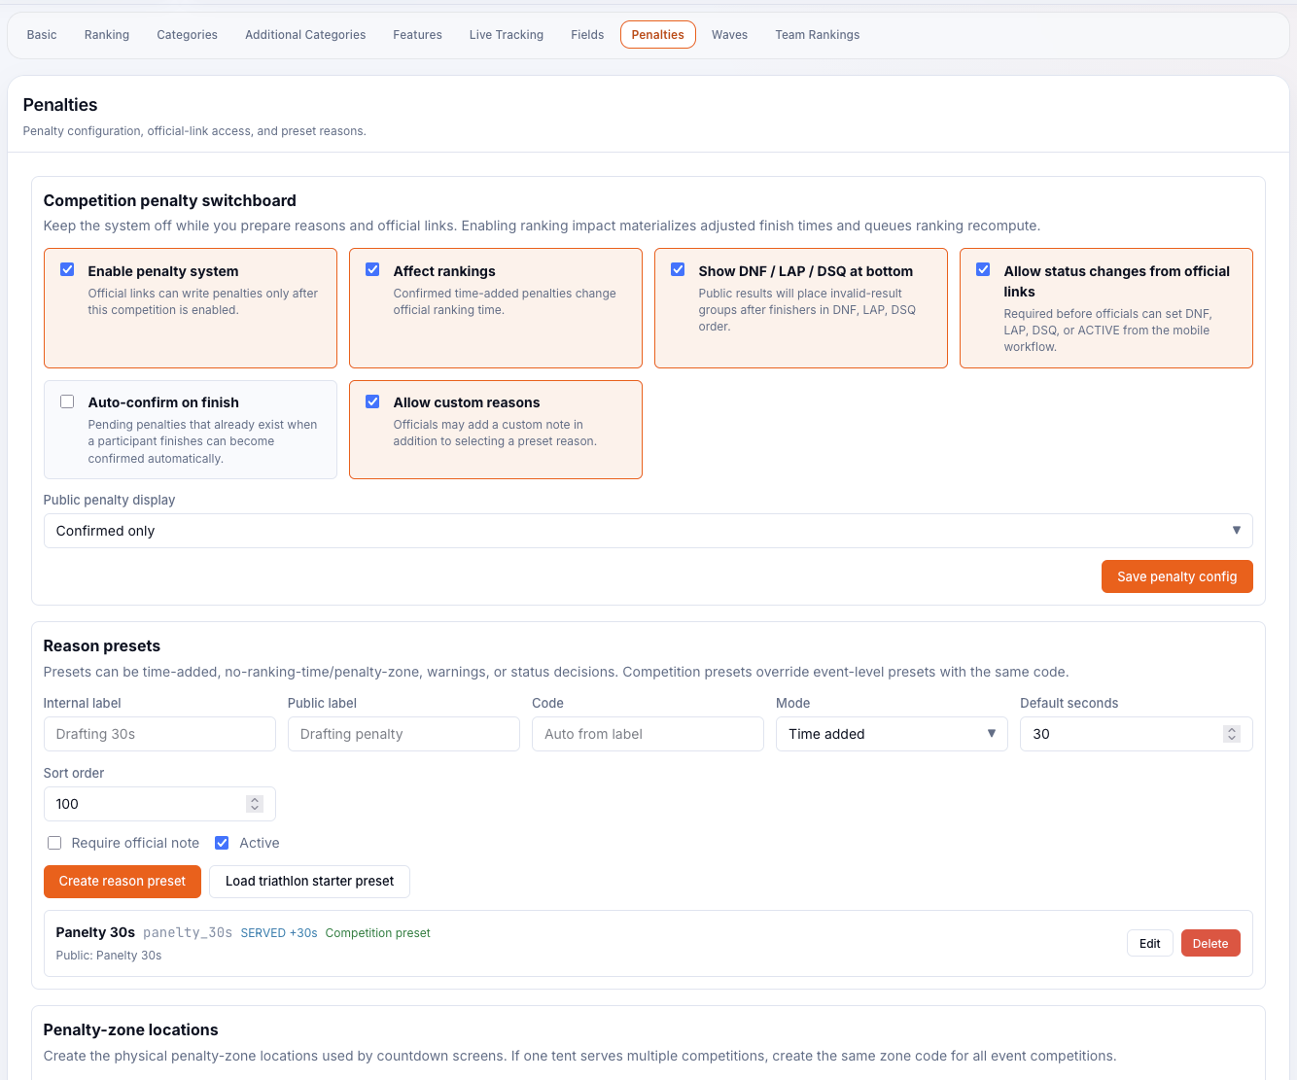Click the Panelty 30s preset name
This screenshot has width=1297, height=1080.
[95, 932]
